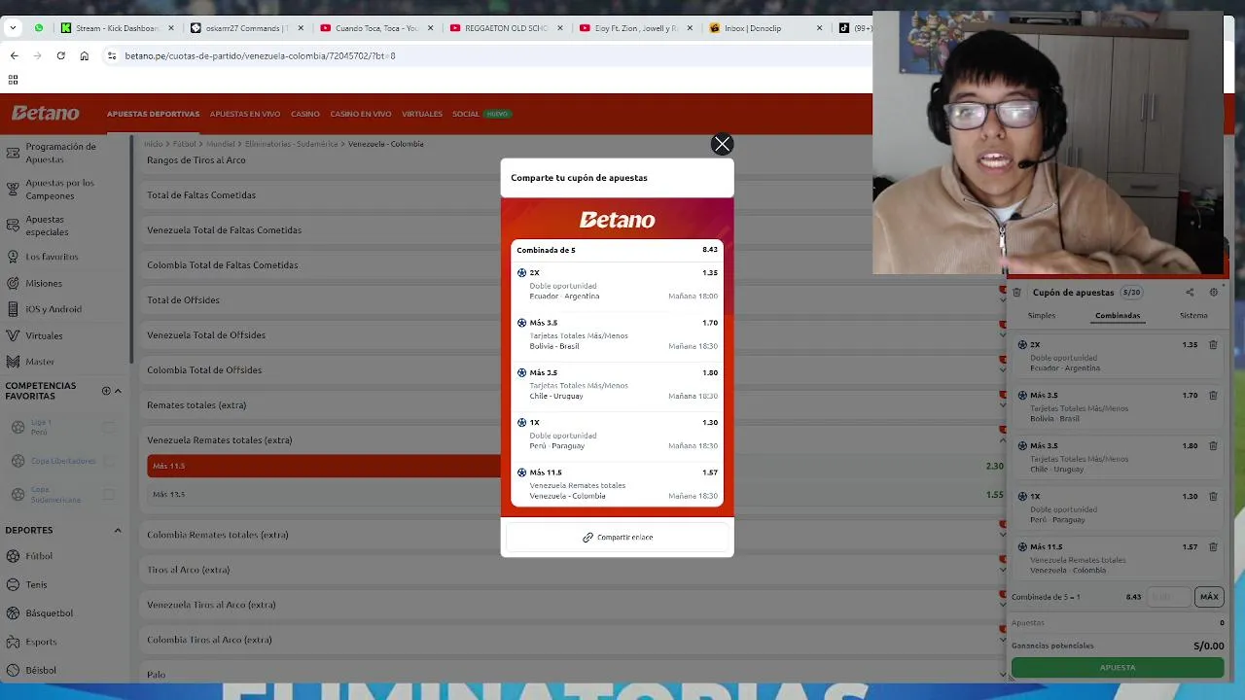Viewport: 1245px width, 700px height.
Task: Go to browser home page
Action: pos(84,55)
